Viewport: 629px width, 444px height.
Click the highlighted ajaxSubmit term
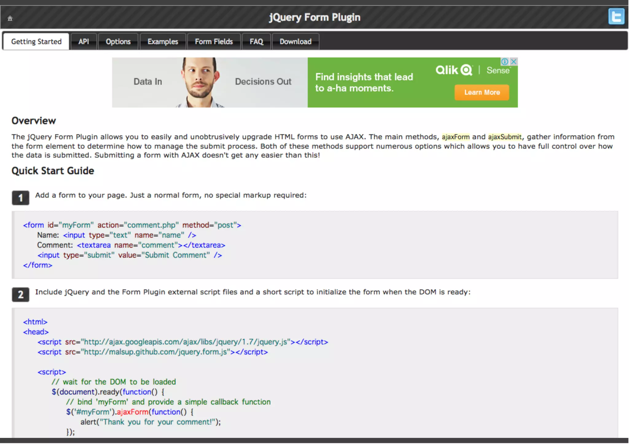505,137
